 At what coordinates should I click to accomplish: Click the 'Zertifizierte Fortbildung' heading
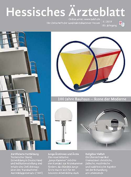click(25, 154)
